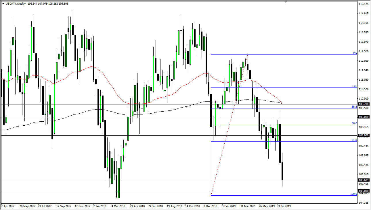Click the 19 Aug 2018 date label
Viewport: 371px width, 210px height.
coord(174,206)
